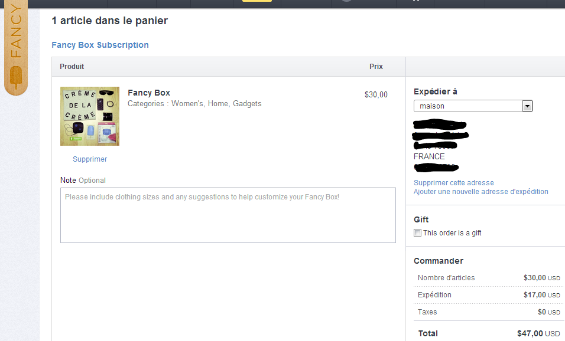The width and height of the screenshot is (565, 341).
Task: Select the Fancy Box product title
Action: (149, 93)
